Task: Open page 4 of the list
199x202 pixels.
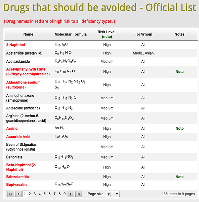Action: pyautogui.click(x=39, y=194)
